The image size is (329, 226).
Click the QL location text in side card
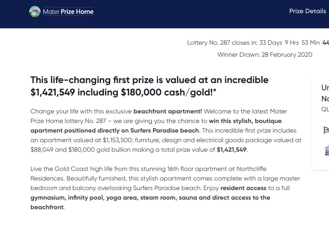pos(325,109)
